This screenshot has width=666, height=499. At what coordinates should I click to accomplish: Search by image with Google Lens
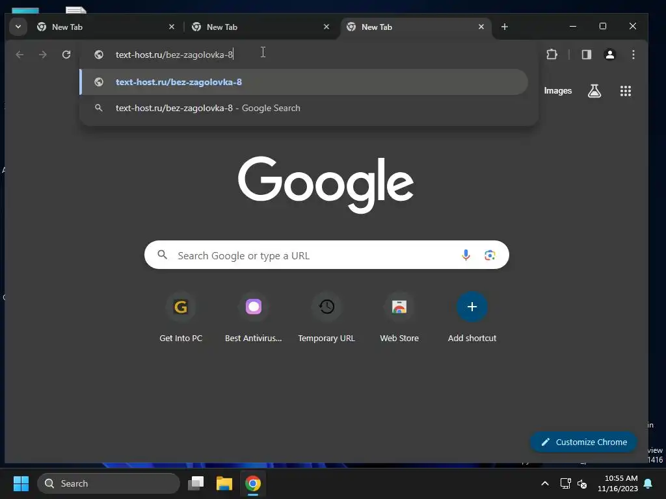[x=490, y=255]
